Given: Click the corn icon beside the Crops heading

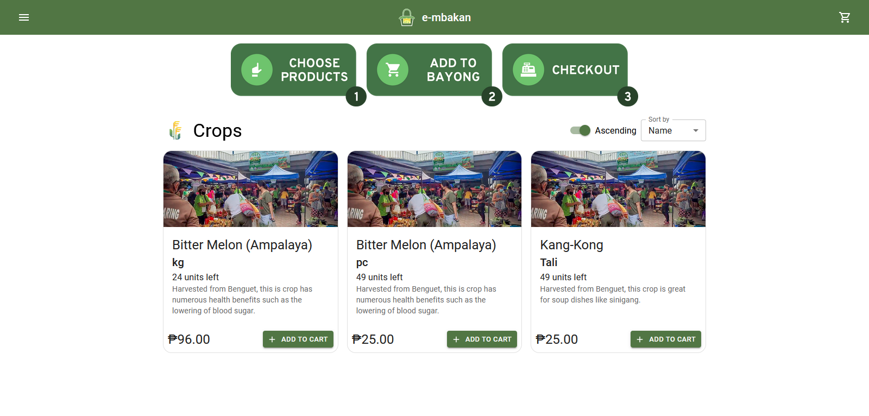Looking at the screenshot, I should (175, 130).
